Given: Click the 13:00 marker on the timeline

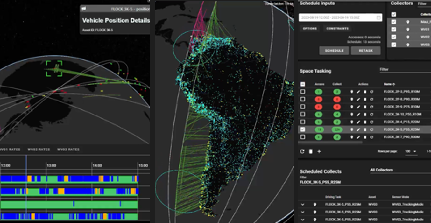Looking at the screenshot, I should [x=51, y=166].
